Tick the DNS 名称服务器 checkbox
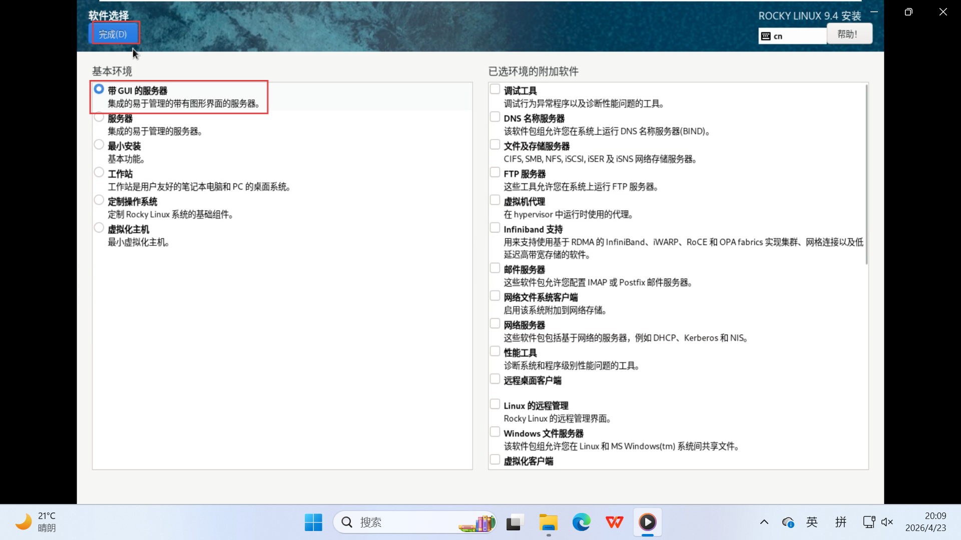961x540 pixels. pos(495,117)
